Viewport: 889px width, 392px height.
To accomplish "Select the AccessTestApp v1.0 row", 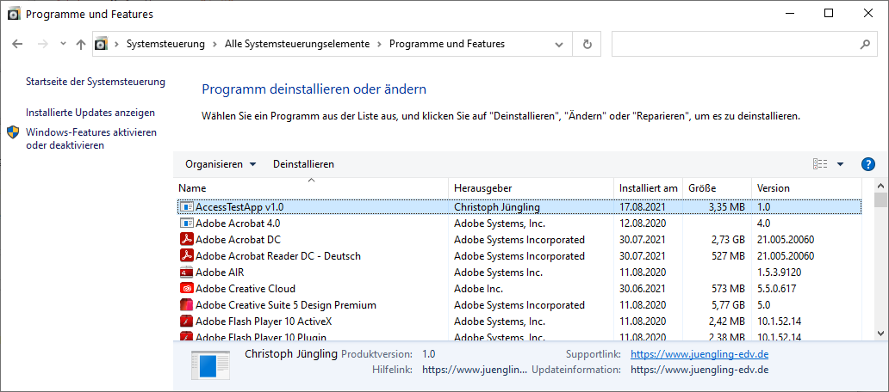I will point(519,207).
